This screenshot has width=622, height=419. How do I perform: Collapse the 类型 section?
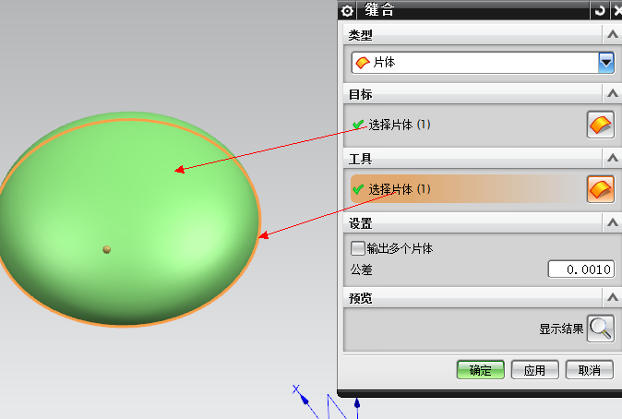(611, 35)
